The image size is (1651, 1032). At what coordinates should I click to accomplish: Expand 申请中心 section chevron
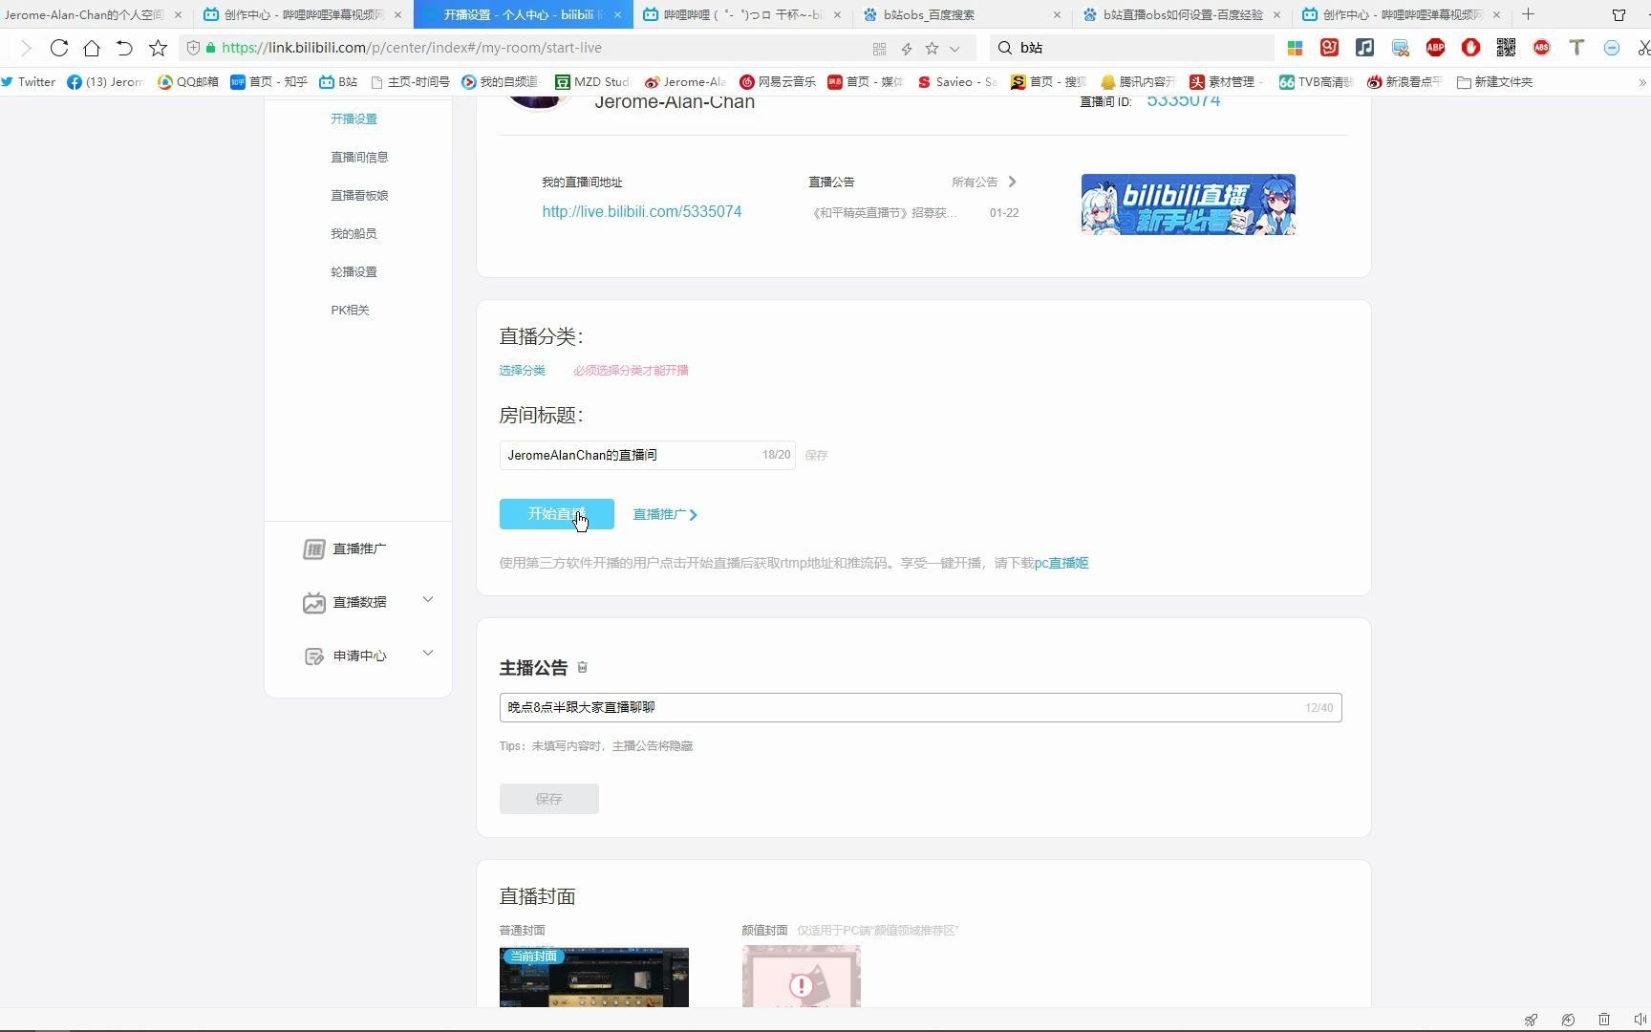coord(428,654)
